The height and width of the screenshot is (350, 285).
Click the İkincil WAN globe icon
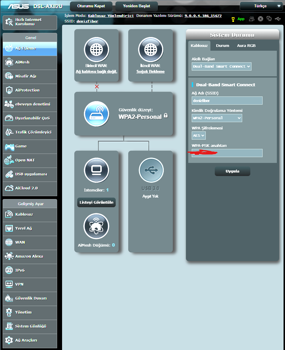tap(151, 50)
